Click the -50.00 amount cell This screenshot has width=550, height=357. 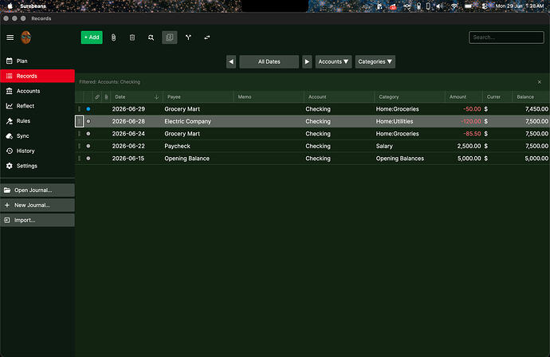[463, 109]
